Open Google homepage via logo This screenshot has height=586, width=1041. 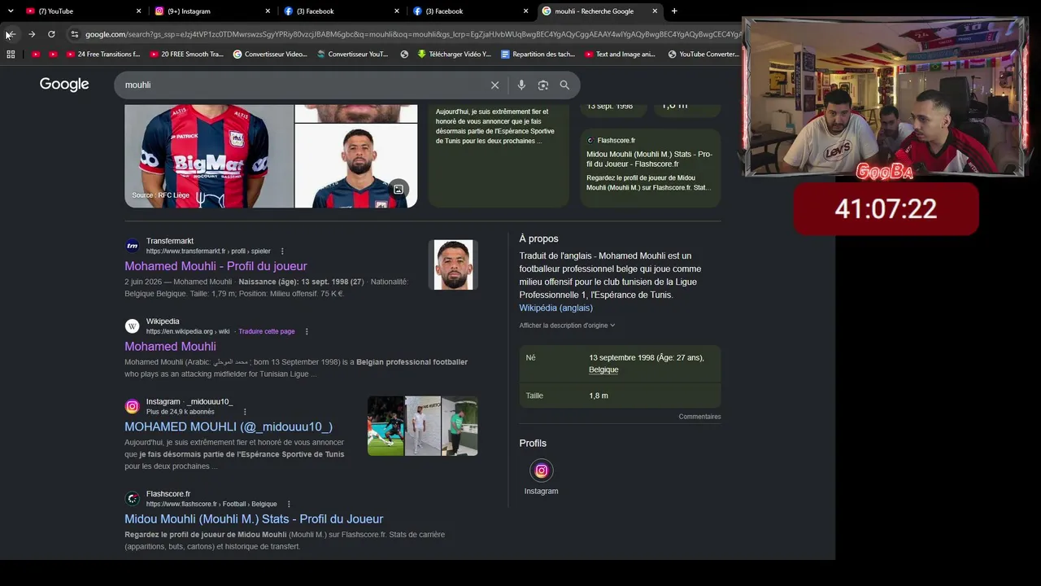[x=64, y=85]
